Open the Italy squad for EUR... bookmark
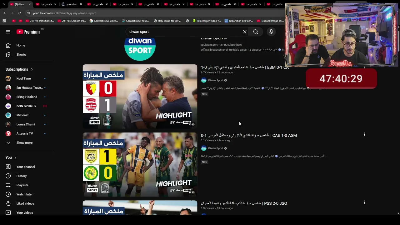Screen dimensions: 400x225 167,21
